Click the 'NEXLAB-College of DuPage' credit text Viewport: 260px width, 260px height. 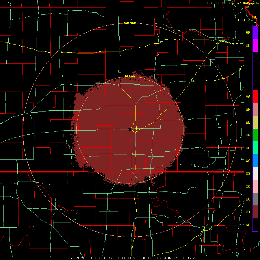click(231, 3)
